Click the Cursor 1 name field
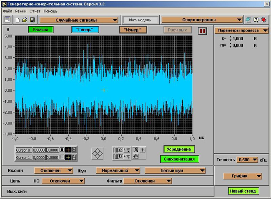 coord(24,157)
